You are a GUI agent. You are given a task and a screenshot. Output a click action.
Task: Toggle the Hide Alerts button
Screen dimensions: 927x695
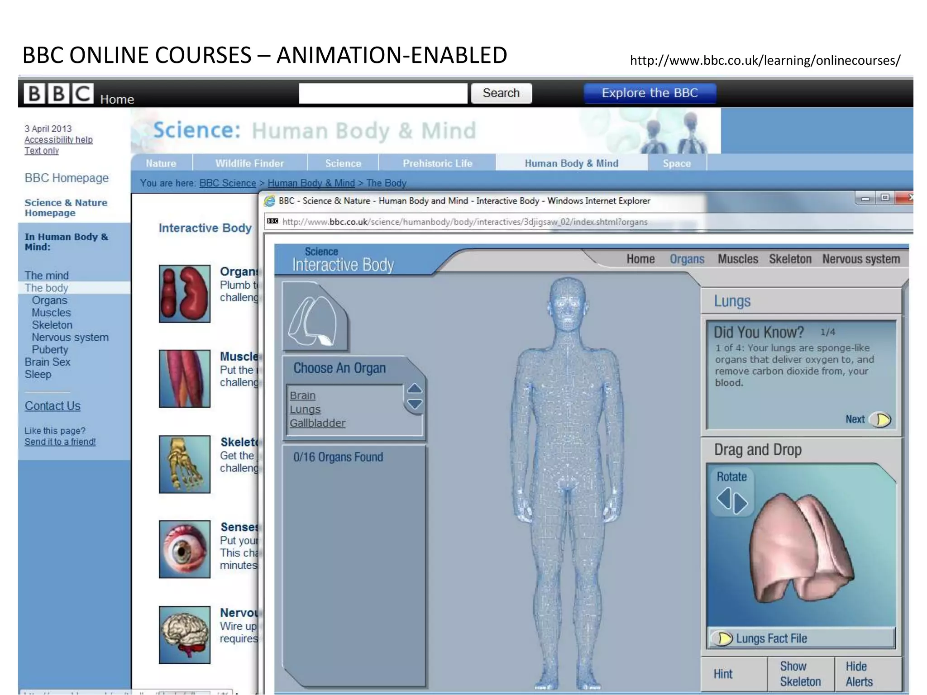tap(867, 674)
